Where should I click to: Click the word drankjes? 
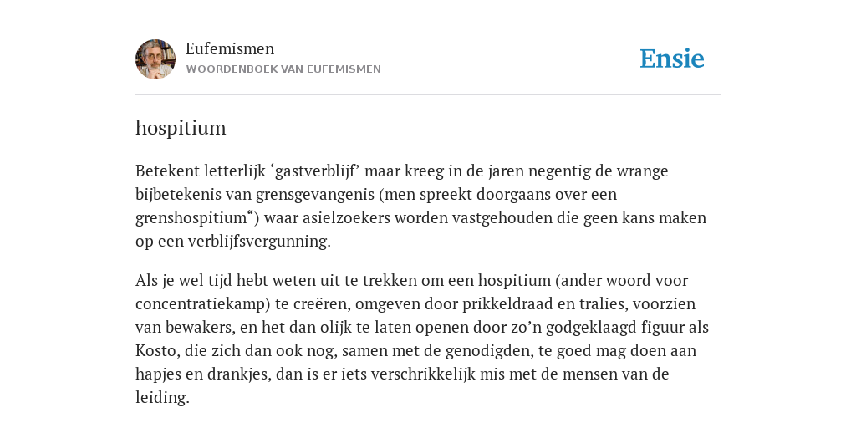coord(238,374)
